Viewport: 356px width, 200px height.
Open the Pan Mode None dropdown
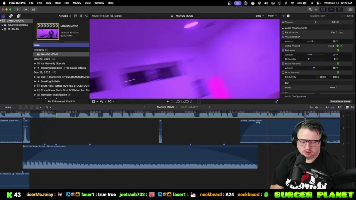point(333,87)
